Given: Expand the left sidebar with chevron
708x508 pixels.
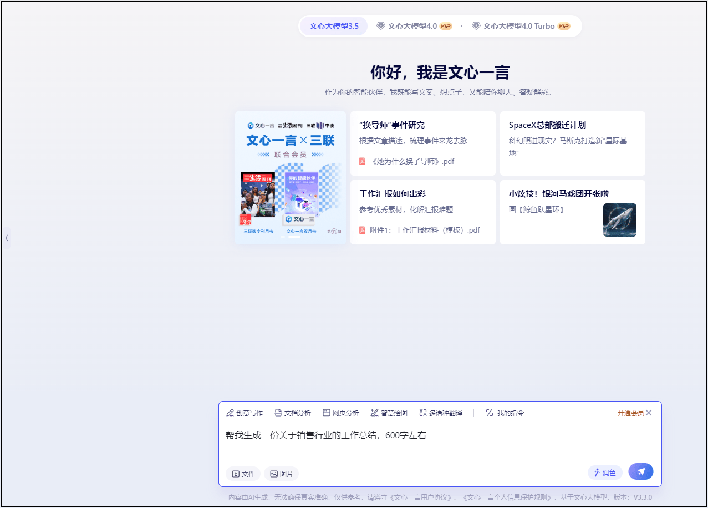Looking at the screenshot, I should 7,238.
